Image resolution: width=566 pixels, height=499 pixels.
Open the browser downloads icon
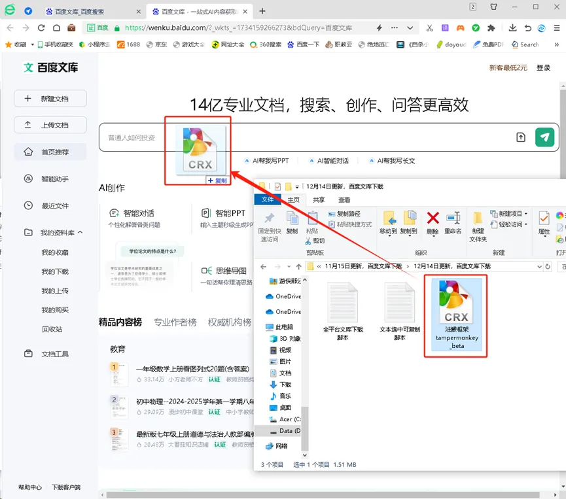point(512,27)
